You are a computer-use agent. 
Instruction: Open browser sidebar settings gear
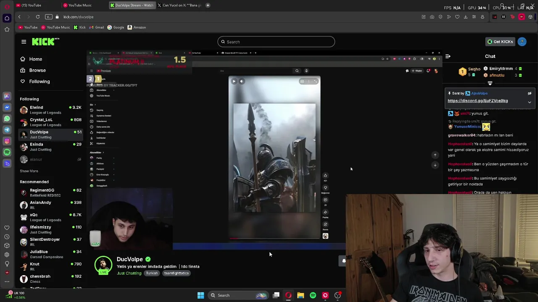7,255
